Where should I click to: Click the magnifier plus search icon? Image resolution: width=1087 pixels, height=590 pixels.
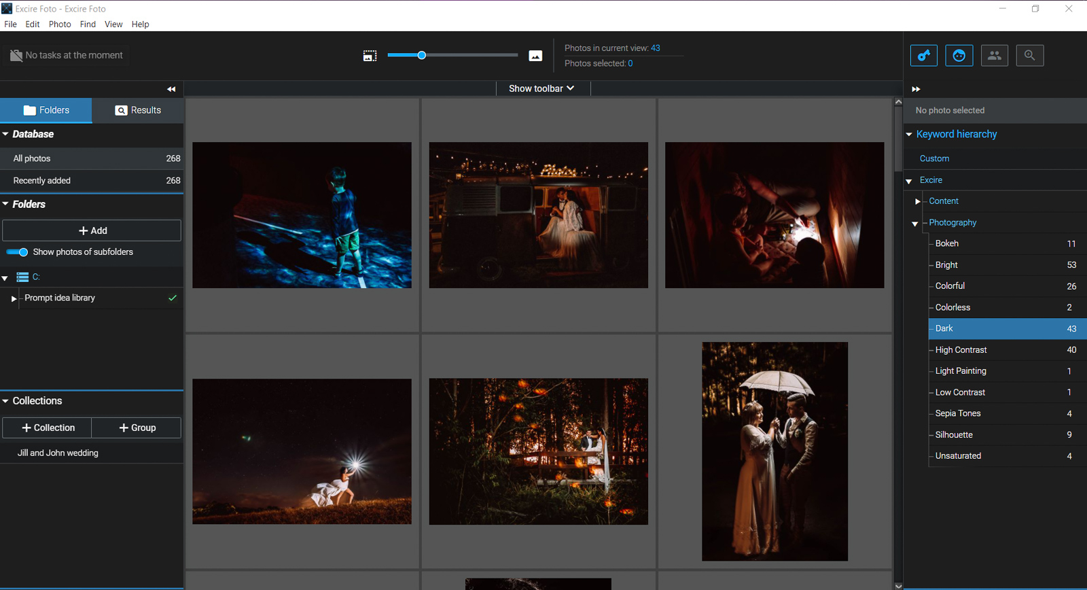tap(1030, 56)
